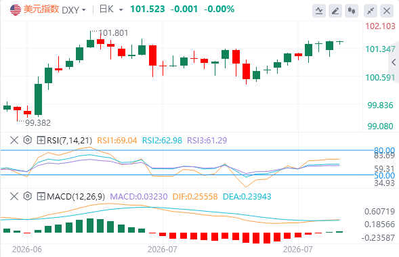Open the 日K timeframe dropdown
The width and height of the screenshot is (399, 257).
coord(111,9)
